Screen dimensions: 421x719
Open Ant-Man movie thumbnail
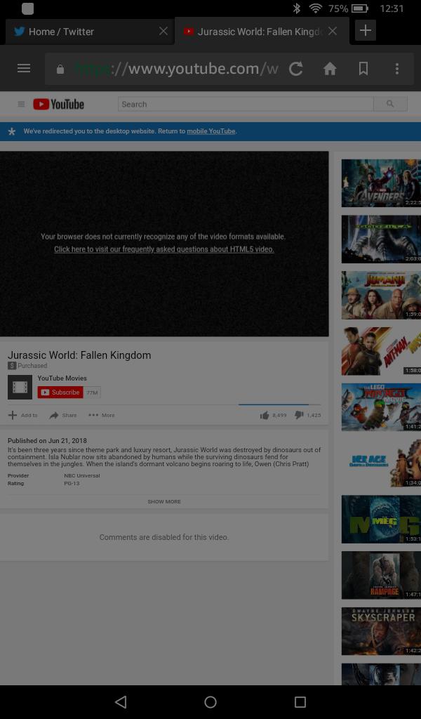381,351
